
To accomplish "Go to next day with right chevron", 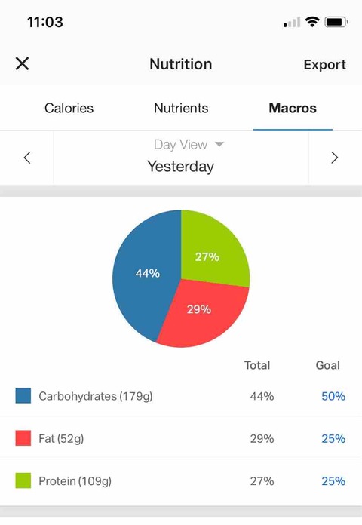I will tap(335, 158).
